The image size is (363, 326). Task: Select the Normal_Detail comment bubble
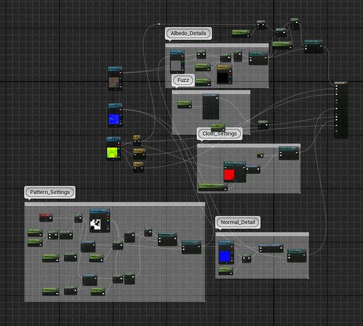point(238,222)
